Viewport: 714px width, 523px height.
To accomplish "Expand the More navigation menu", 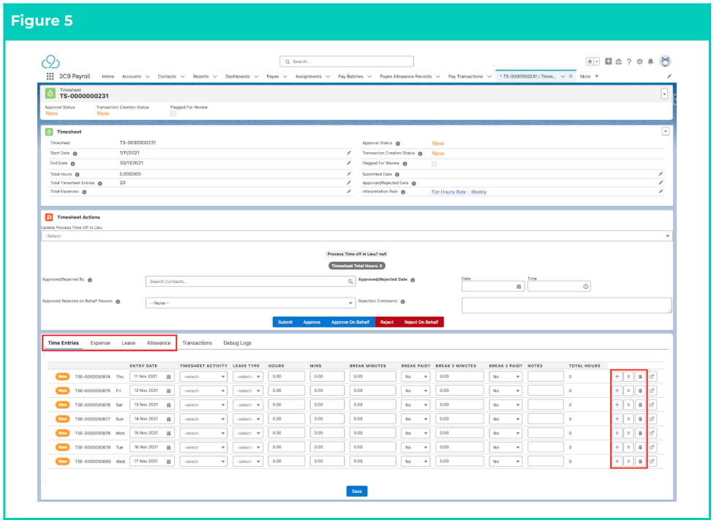I will pos(589,77).
